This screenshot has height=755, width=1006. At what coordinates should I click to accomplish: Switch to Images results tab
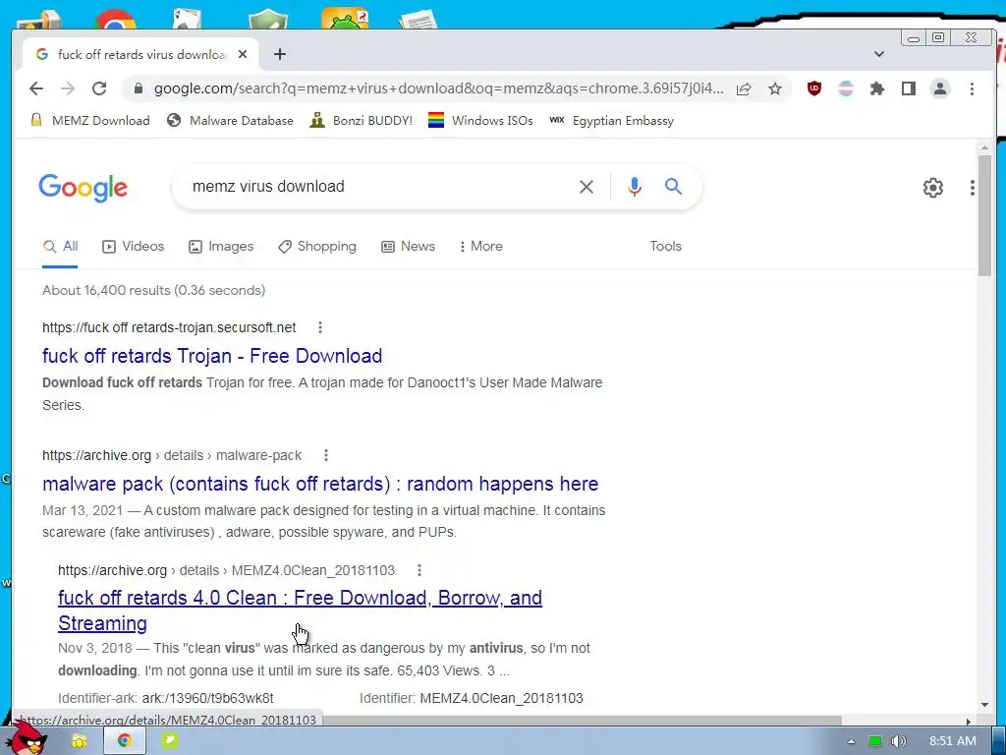[x=221, y=247]
